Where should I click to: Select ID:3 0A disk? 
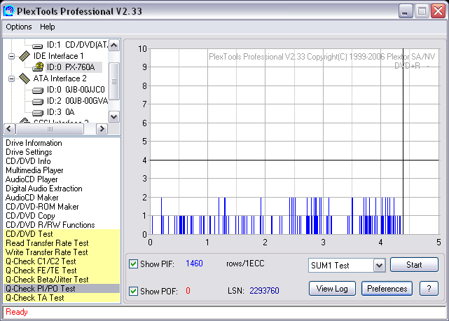[60, 112]
